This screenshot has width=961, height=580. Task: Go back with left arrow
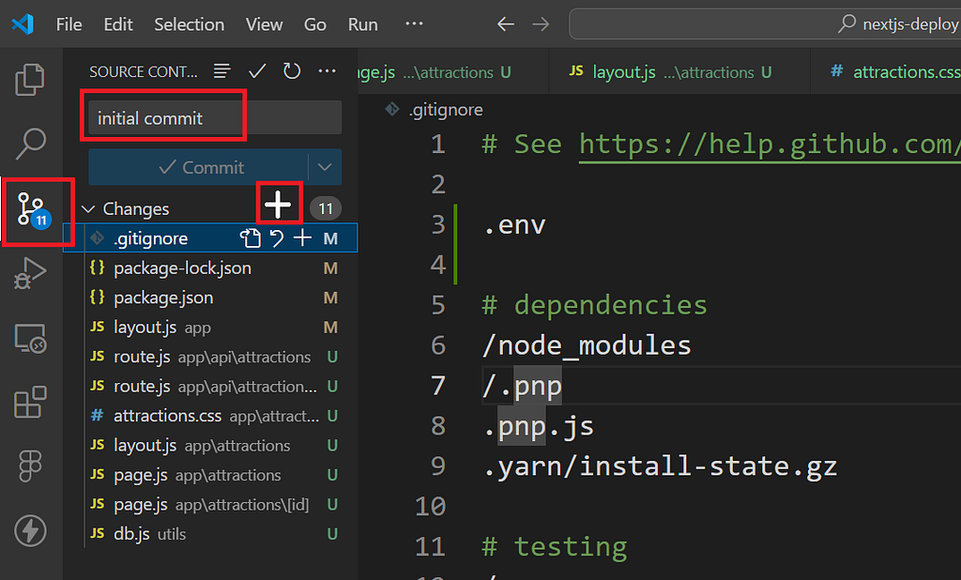[x=506, y=24]
